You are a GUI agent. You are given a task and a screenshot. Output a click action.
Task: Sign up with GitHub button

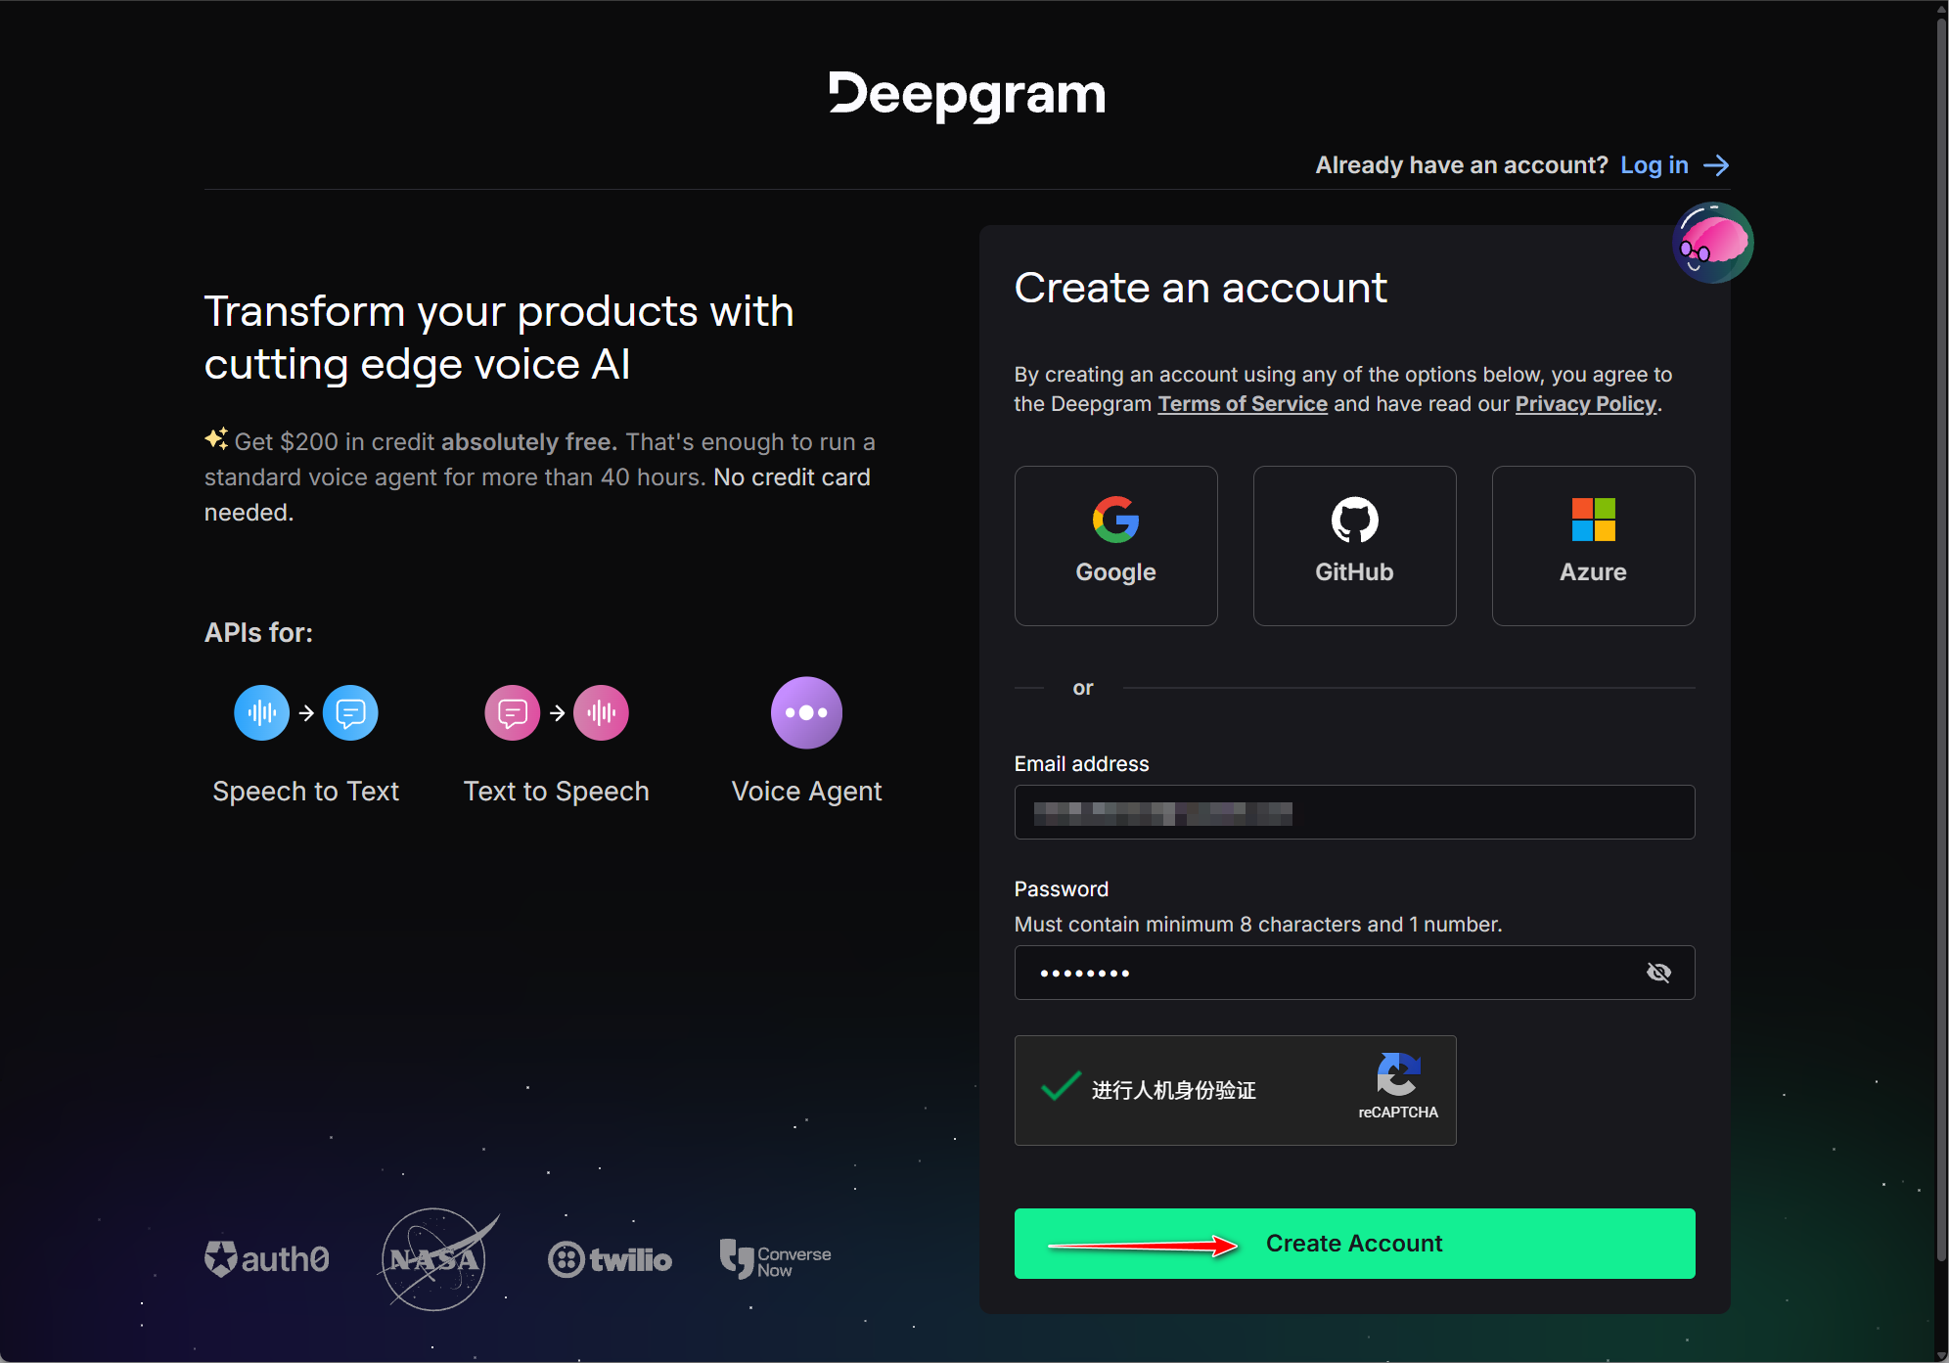[x=1354, y=545]
